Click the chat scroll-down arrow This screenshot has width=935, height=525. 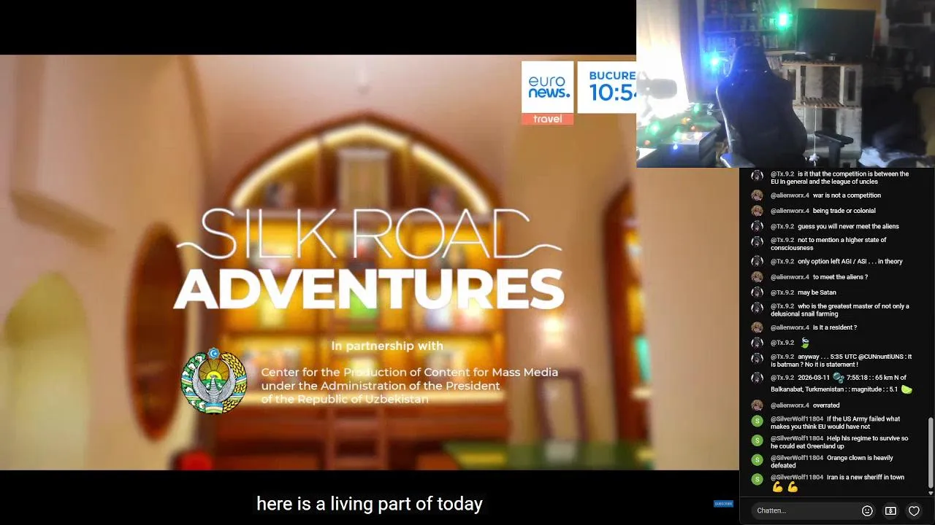931,493
